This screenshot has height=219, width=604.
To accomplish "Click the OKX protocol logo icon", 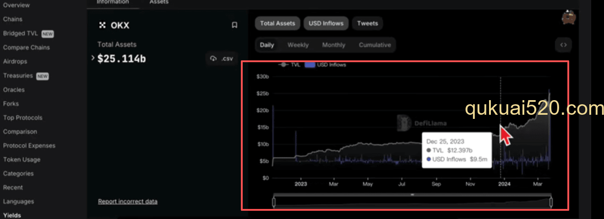I will [103, 26].
